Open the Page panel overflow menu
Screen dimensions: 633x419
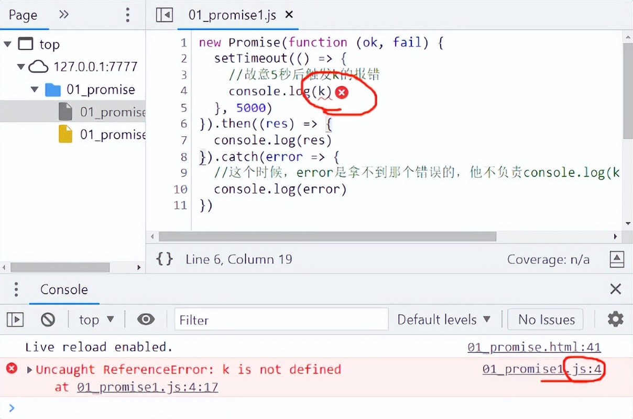coord(127,15)
